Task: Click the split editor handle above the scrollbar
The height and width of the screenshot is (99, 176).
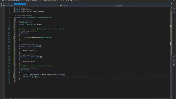Action: [171, 8]
